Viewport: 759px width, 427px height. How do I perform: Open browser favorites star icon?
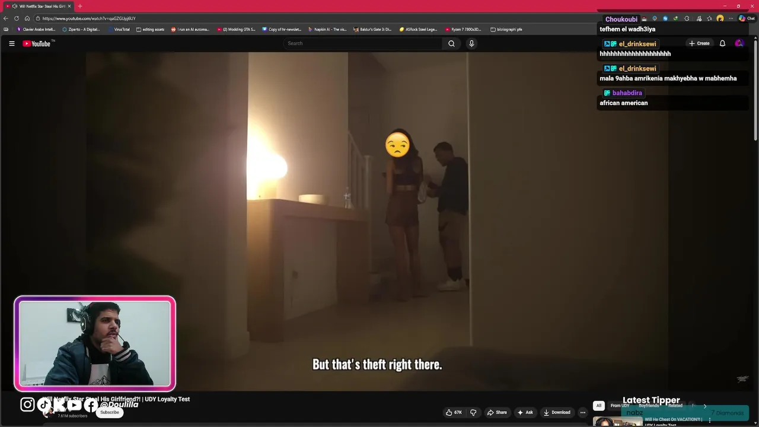coord(709,18)
